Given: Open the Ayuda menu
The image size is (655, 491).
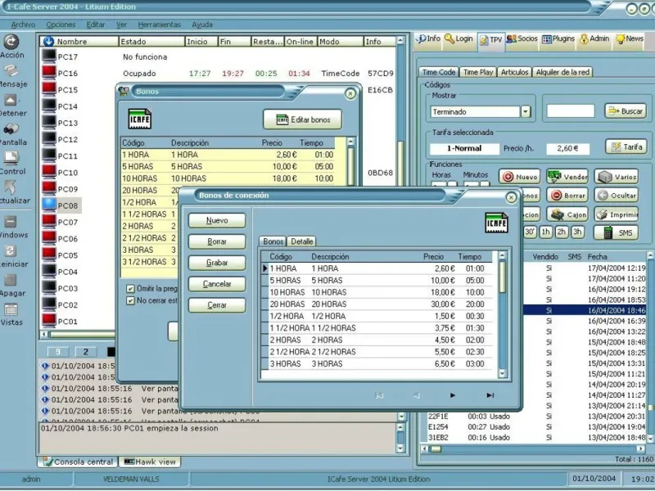Looking at the screenshot, I should [202, 25].
